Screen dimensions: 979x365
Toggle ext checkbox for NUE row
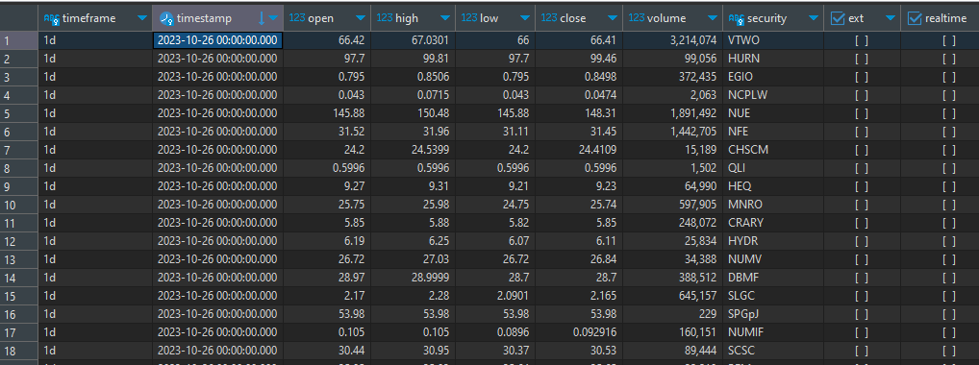point(862,113)
